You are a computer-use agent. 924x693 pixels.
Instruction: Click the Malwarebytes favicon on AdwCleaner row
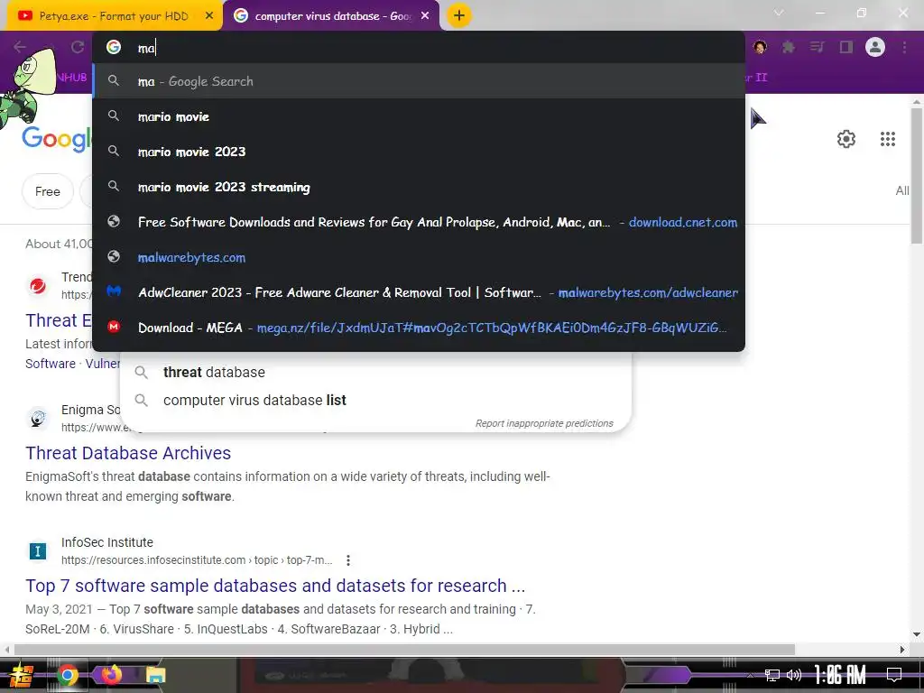(114, 291)
